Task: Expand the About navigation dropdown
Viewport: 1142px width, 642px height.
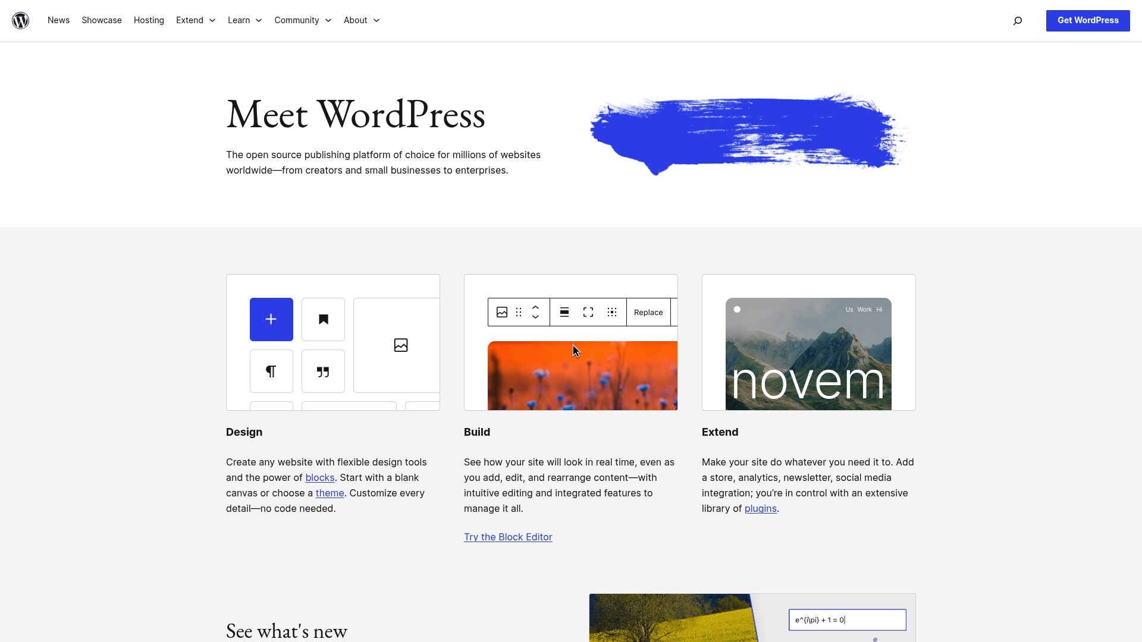Action: point(361,20)
